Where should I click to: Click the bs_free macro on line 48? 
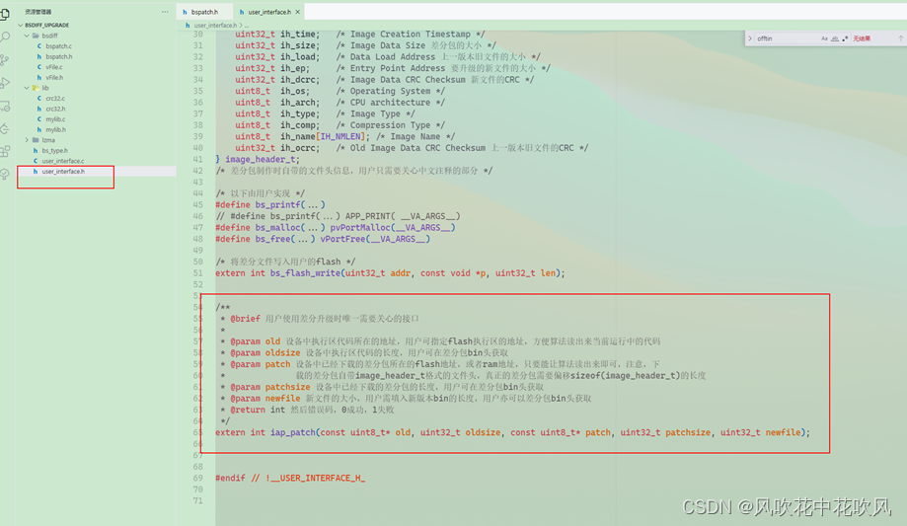tap(272, 239)
